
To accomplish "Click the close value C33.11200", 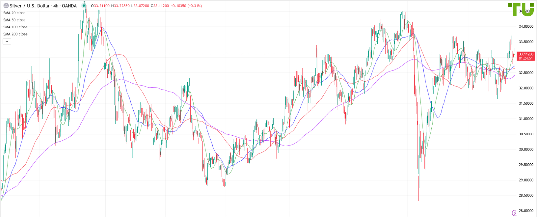I will tap(160, 6).
